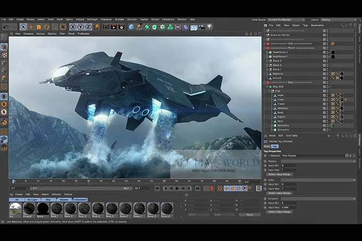Toggle Y axis lock
The image size is (362, 241).
pyautogui.click(x=81, y=27)
